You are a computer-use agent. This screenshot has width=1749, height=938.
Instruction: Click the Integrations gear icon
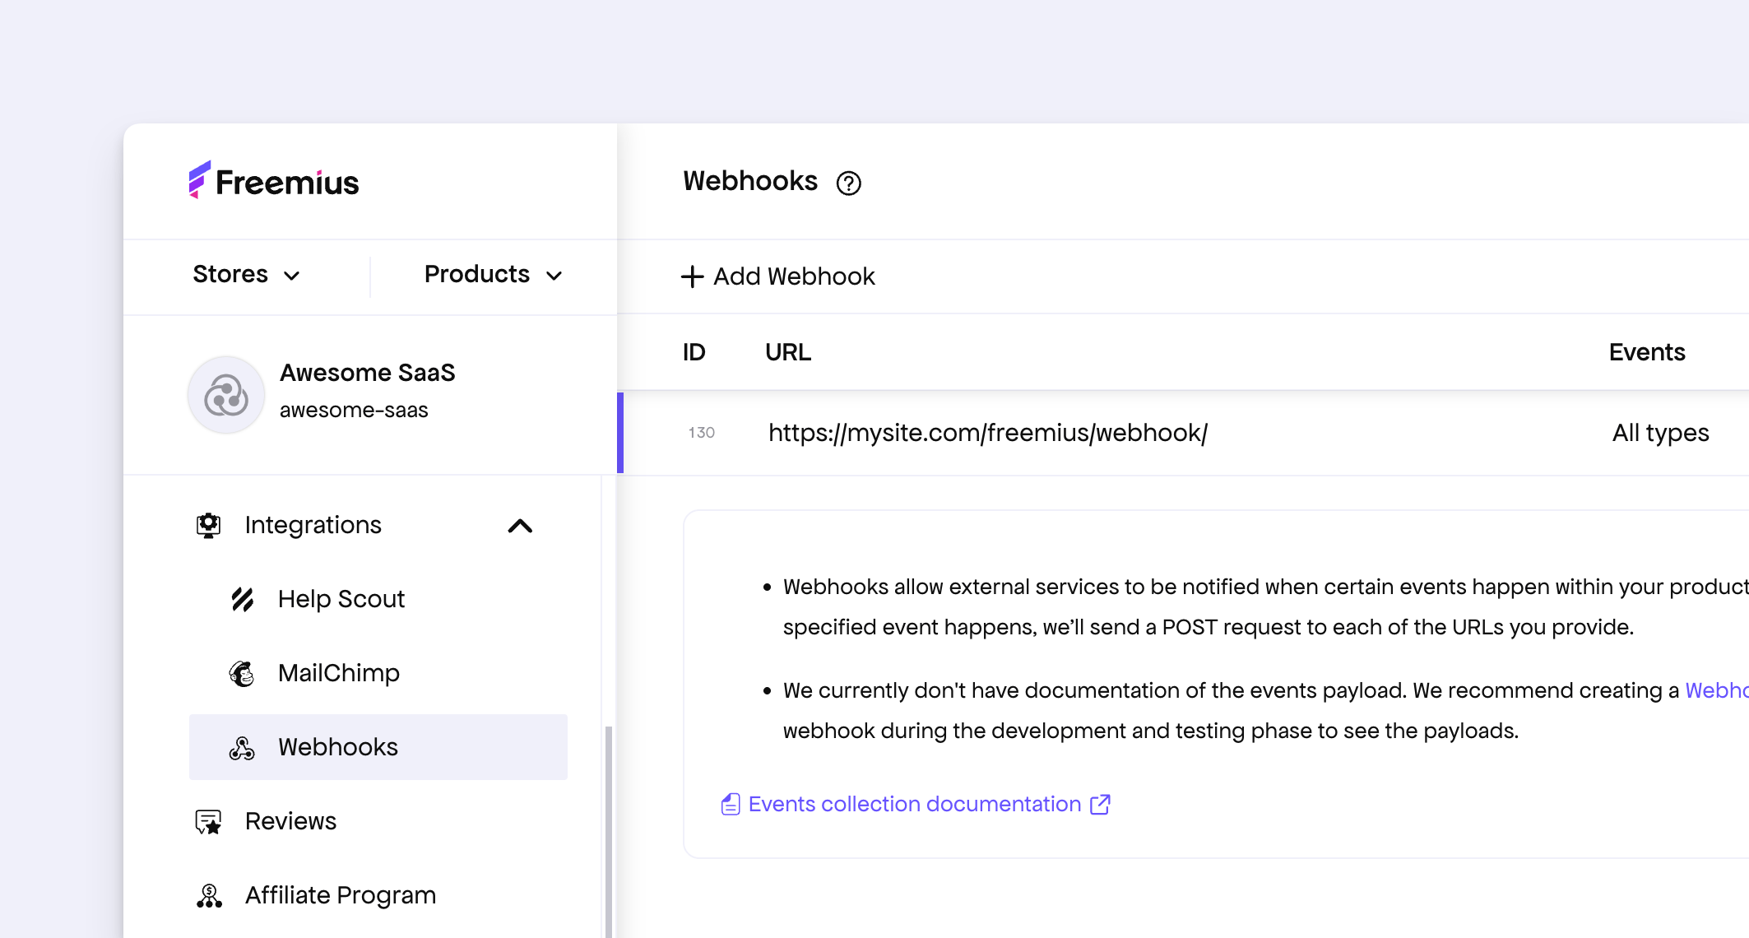209,525
